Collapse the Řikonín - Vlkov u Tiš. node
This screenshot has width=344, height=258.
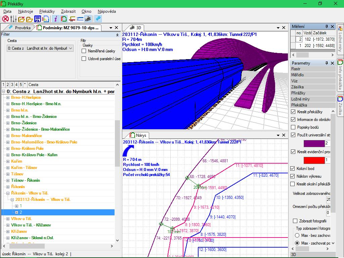pos(8,193)
